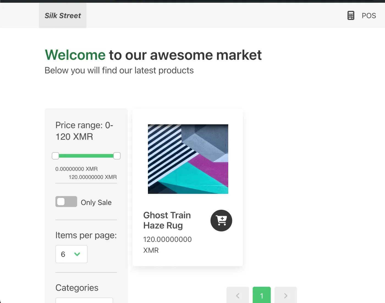
Task: Open Silk Street home tab
Action: tap(63, 15)
